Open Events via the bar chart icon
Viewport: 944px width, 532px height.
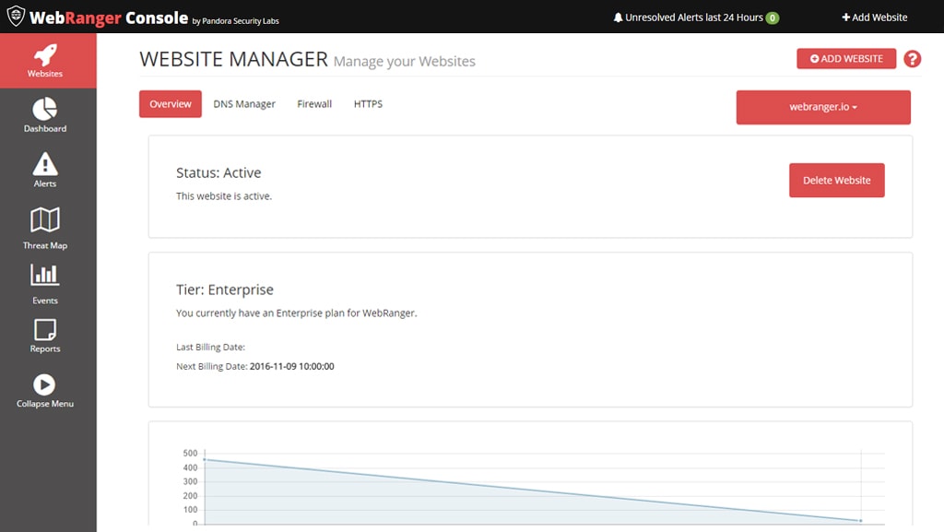tap(45, 275)
